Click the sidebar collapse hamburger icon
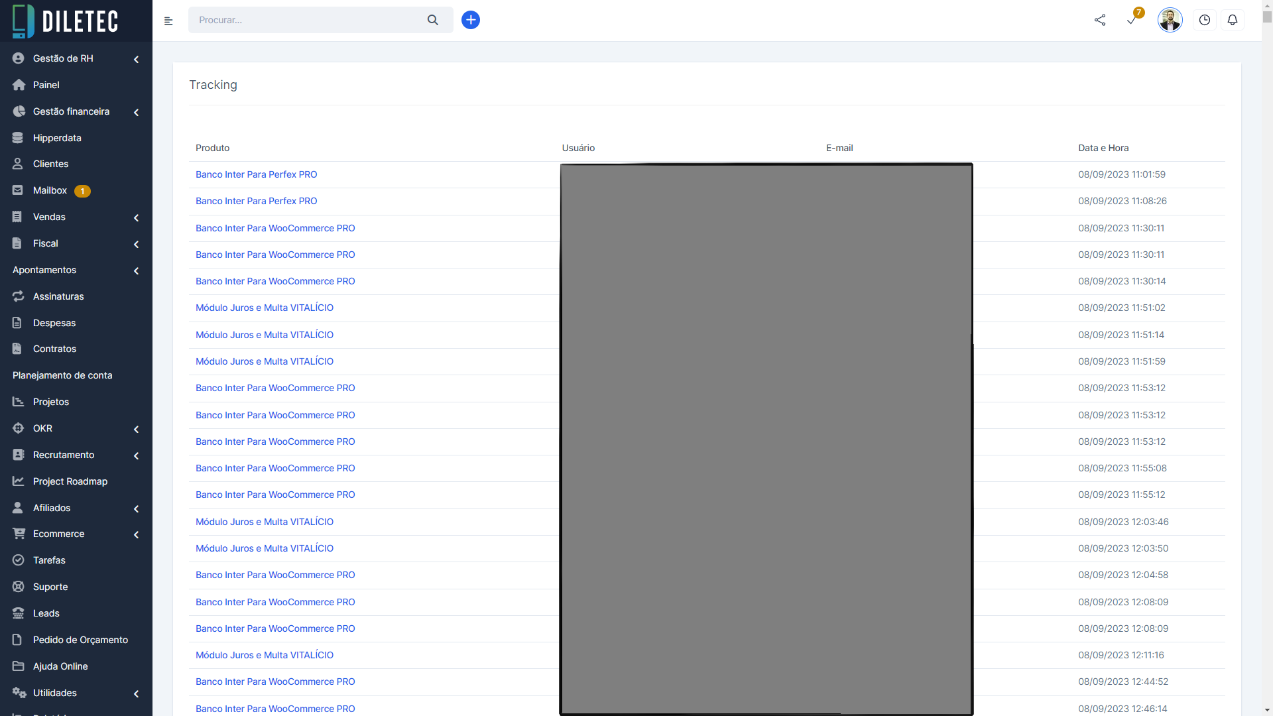Image resolution: width=1273 pixels, height=716 pixels. click(x=168, y=21)
